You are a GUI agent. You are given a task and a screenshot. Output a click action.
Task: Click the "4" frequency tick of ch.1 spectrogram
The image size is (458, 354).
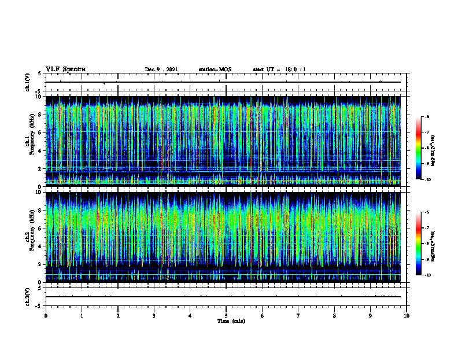[x=40, y=151]
